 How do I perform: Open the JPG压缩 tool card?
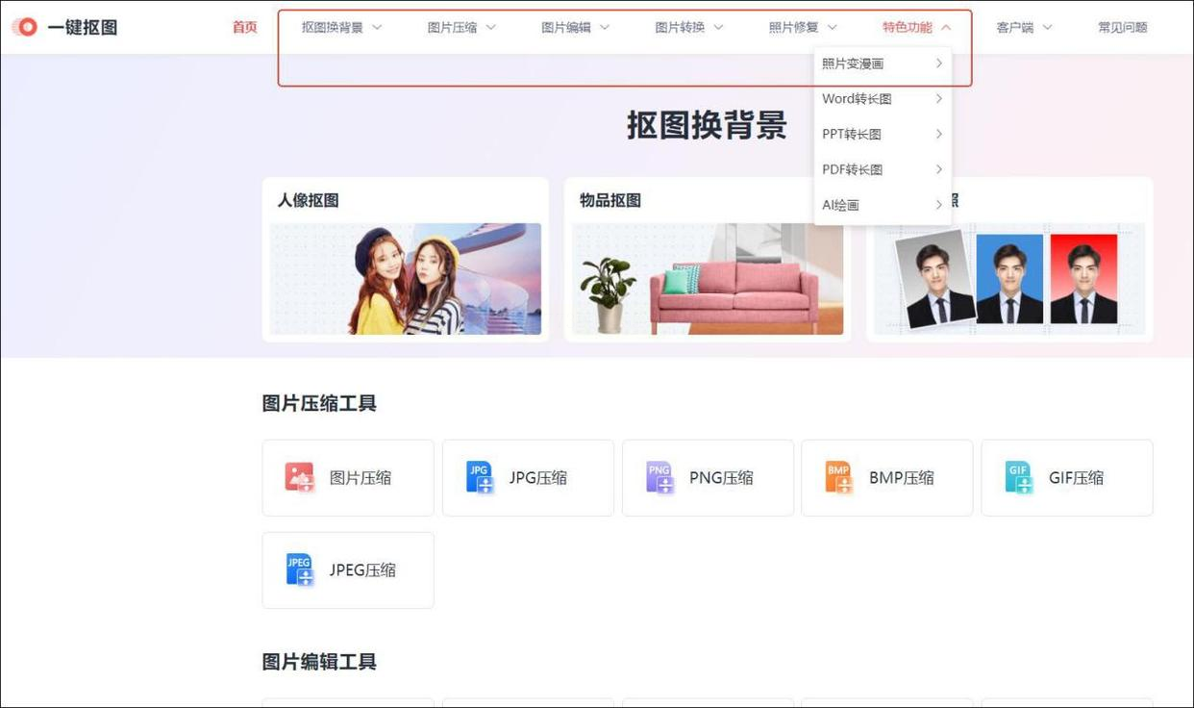coord(528,478)
